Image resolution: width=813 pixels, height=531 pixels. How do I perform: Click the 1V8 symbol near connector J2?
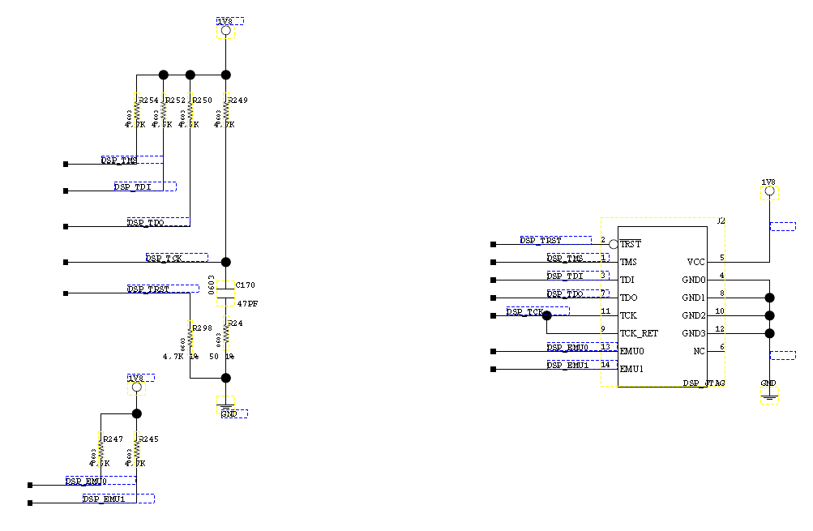click(x=768, y=192)
